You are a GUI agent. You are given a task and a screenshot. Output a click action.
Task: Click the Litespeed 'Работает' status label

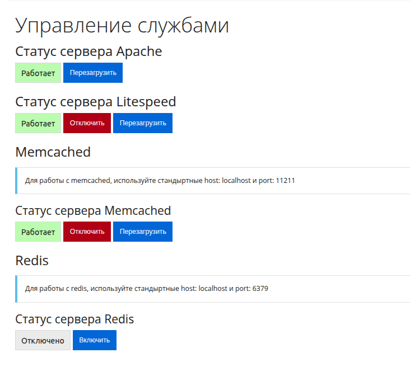38,123
